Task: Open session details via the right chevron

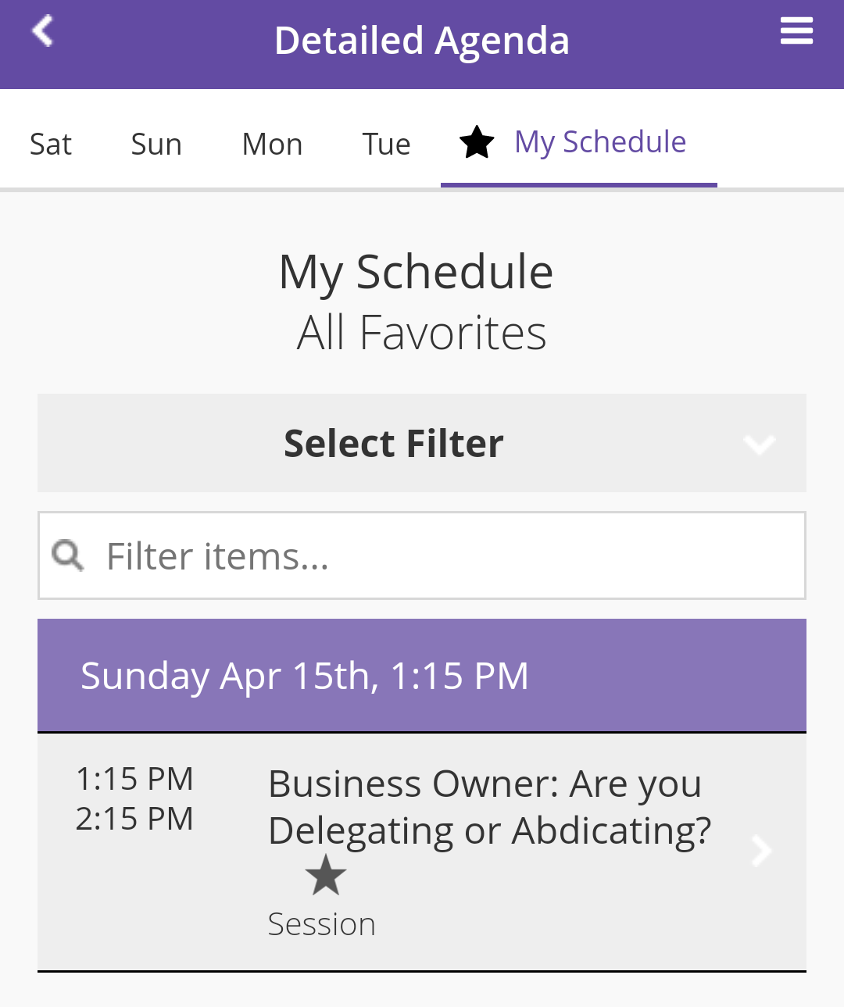Action: click(x=762, y=851)
